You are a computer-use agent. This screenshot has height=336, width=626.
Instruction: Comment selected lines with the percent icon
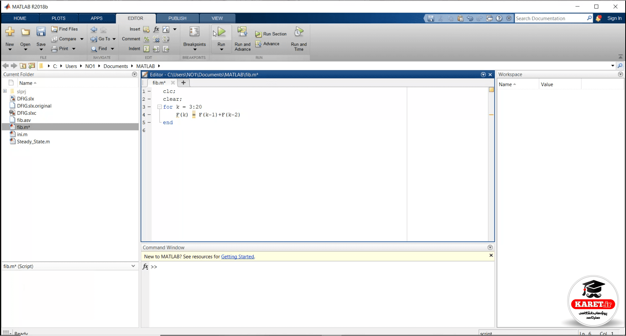pyautogui.click(x=147, y=39)
